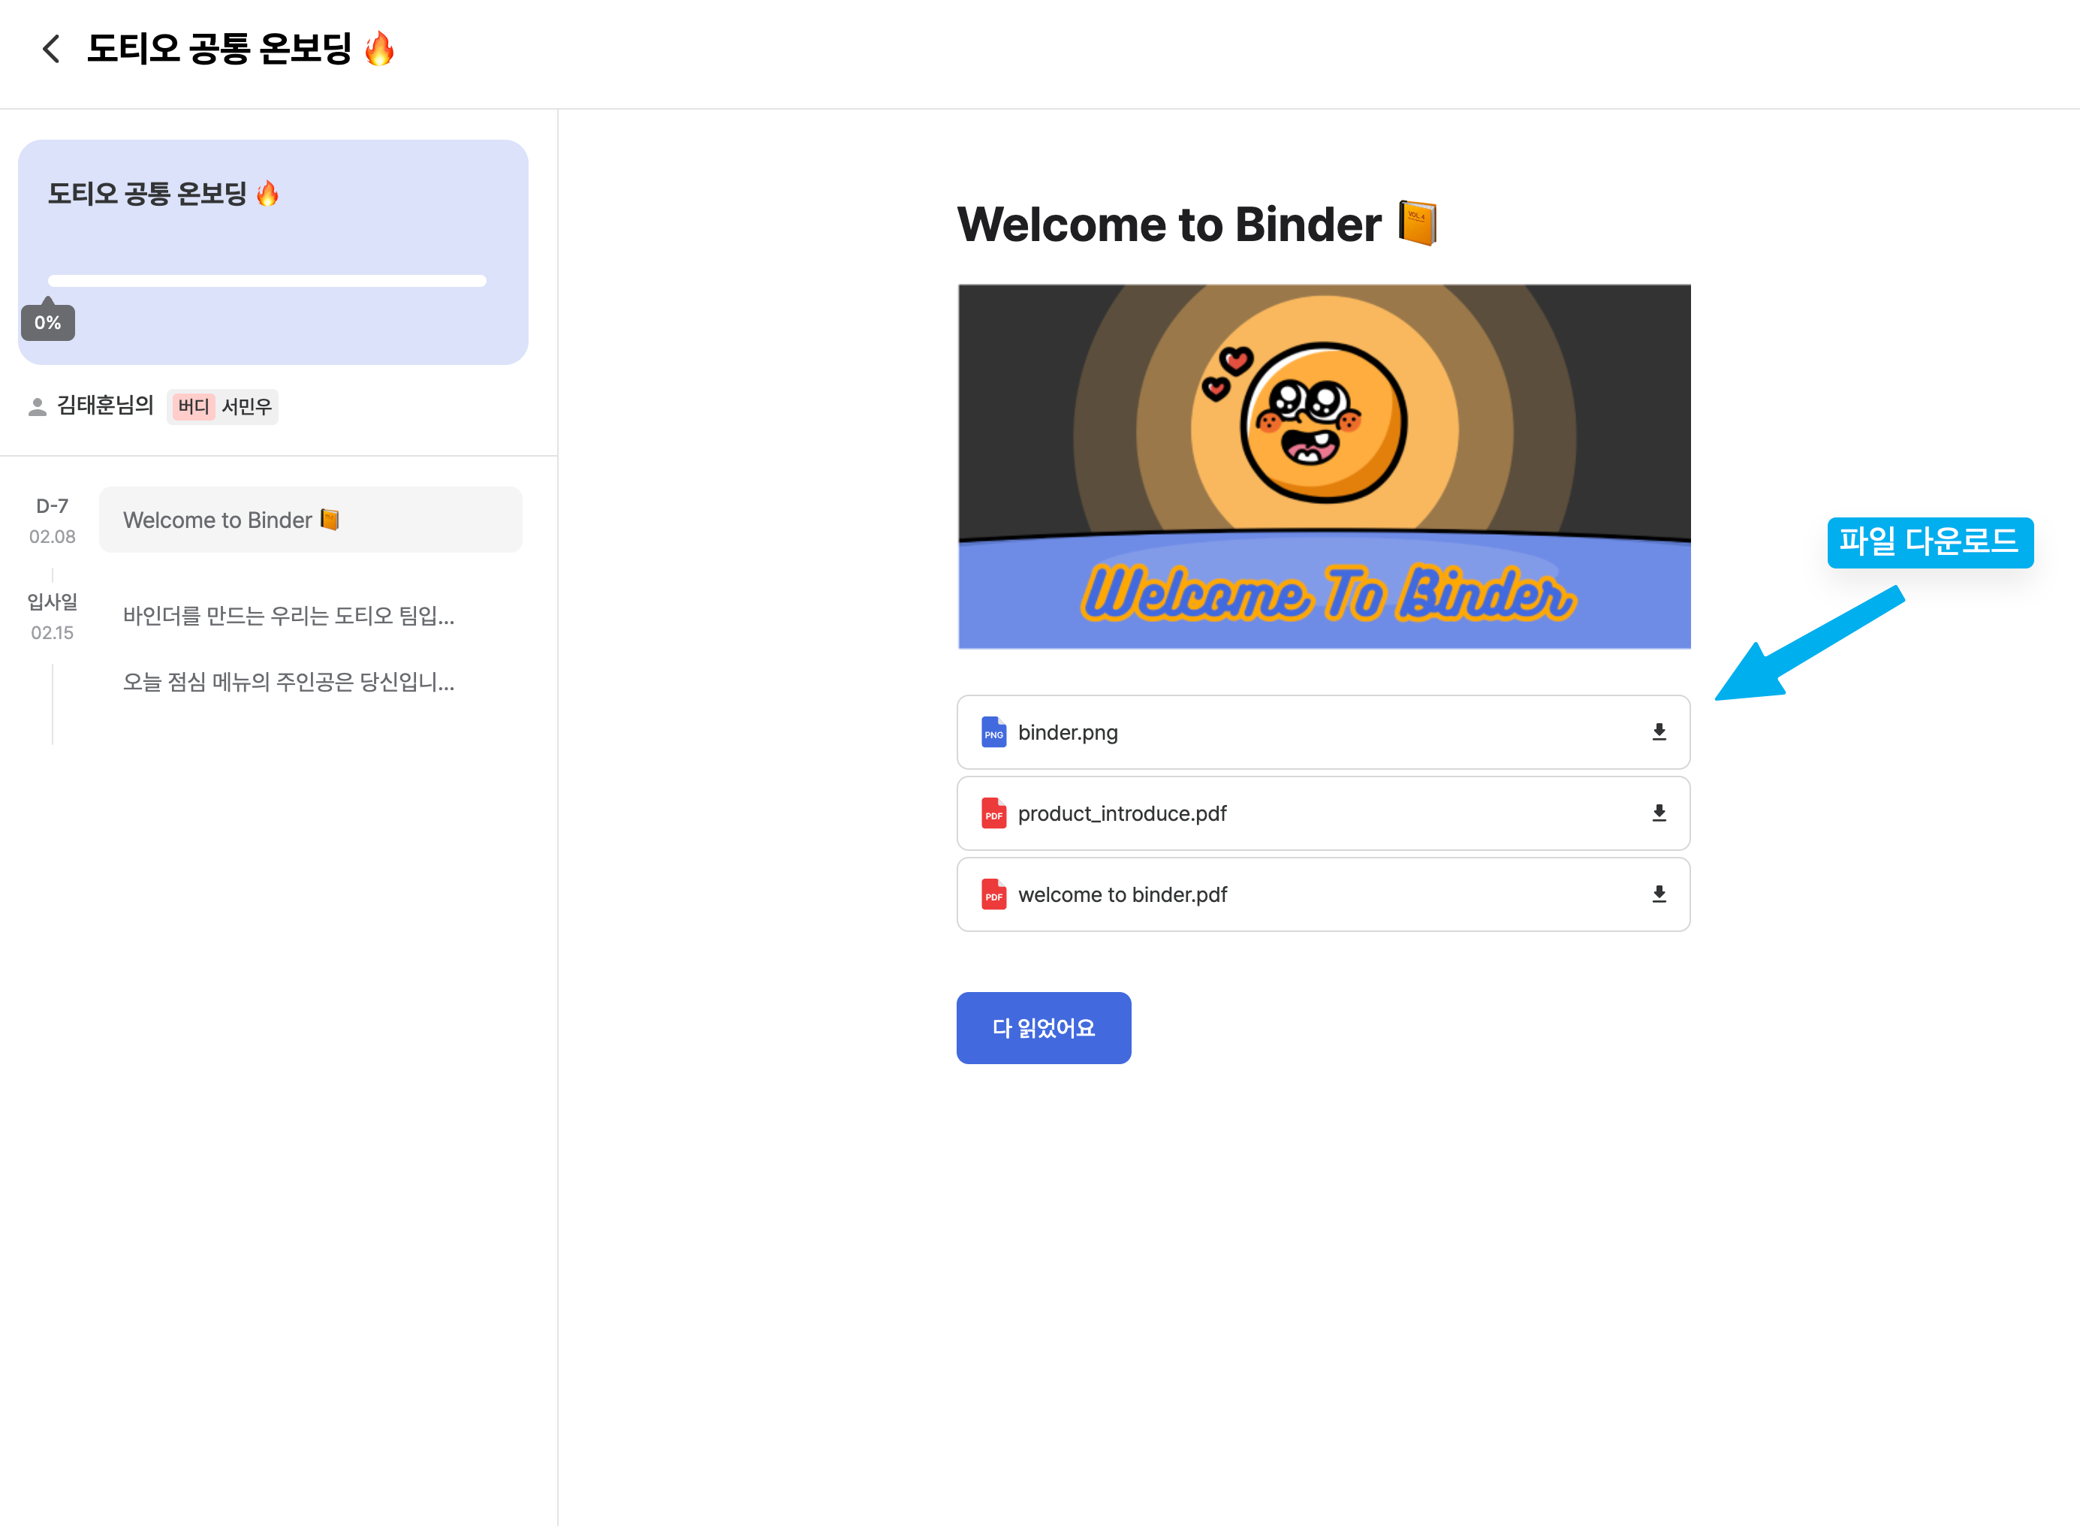Screen dimensions: 2080x1526
Task: Click download icon for welcome to binder.pdf
Action: coord(1659,894)
